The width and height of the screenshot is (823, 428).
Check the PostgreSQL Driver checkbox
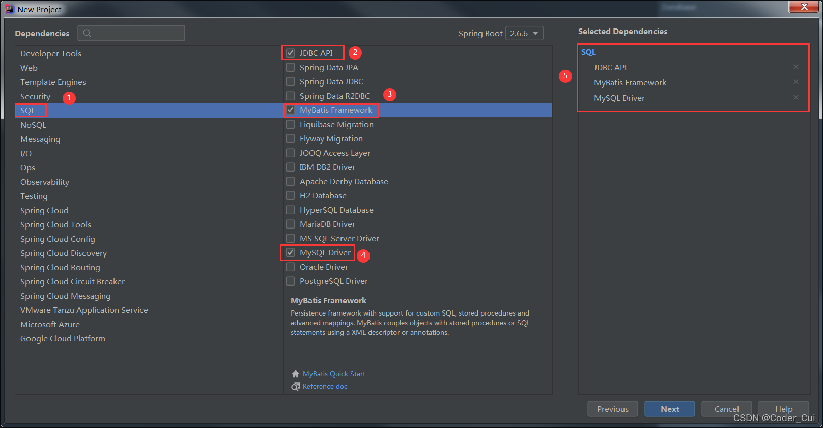(291, 281)
